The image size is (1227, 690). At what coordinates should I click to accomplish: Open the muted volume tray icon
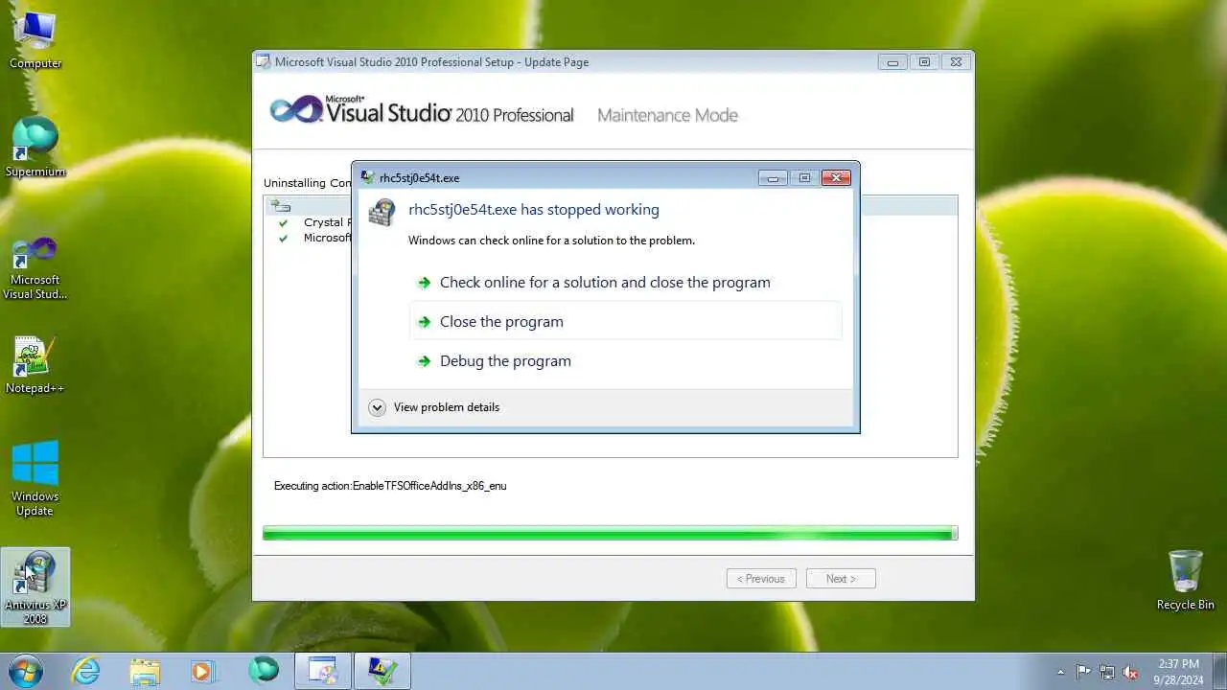(x=1130, y=672)
